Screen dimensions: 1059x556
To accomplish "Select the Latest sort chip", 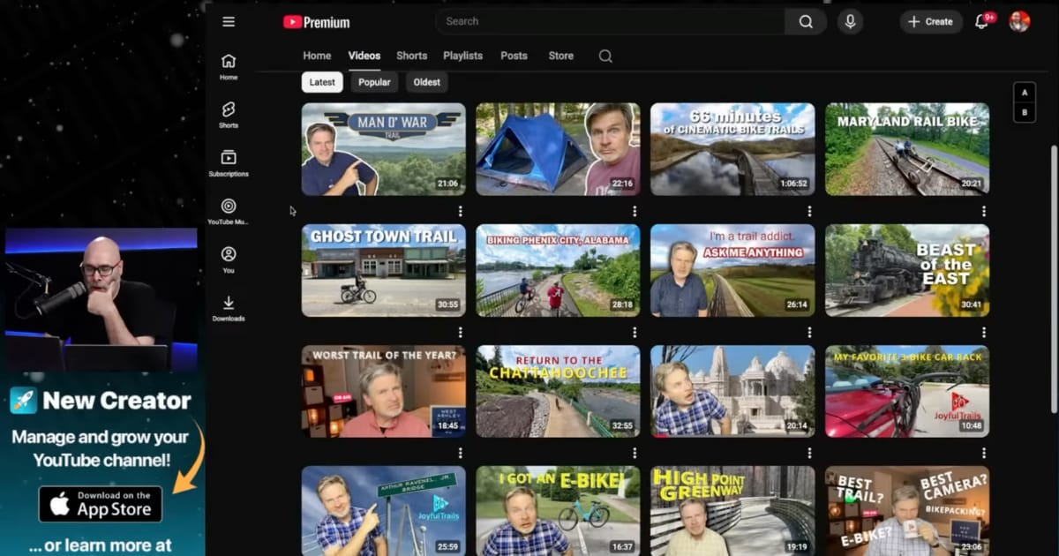I will point(322,82).
